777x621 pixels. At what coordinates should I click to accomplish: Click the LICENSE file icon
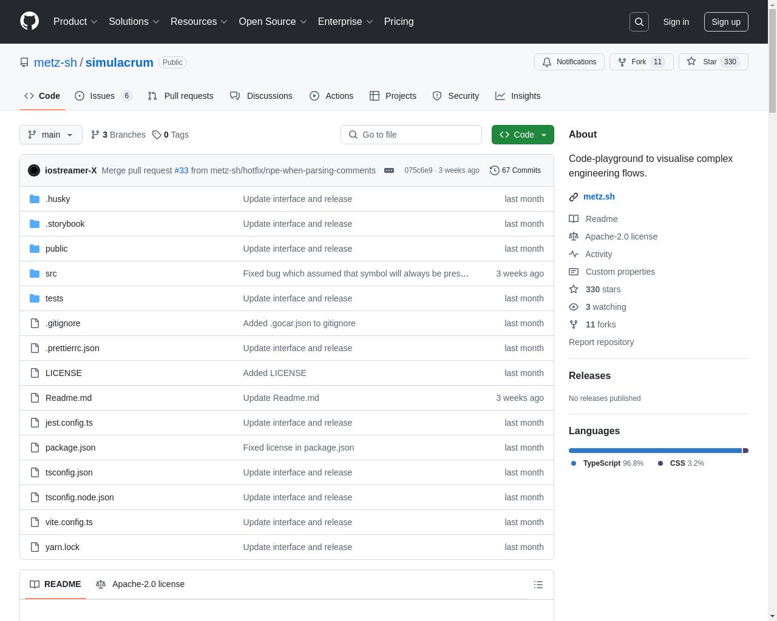(x=35, y=373)
